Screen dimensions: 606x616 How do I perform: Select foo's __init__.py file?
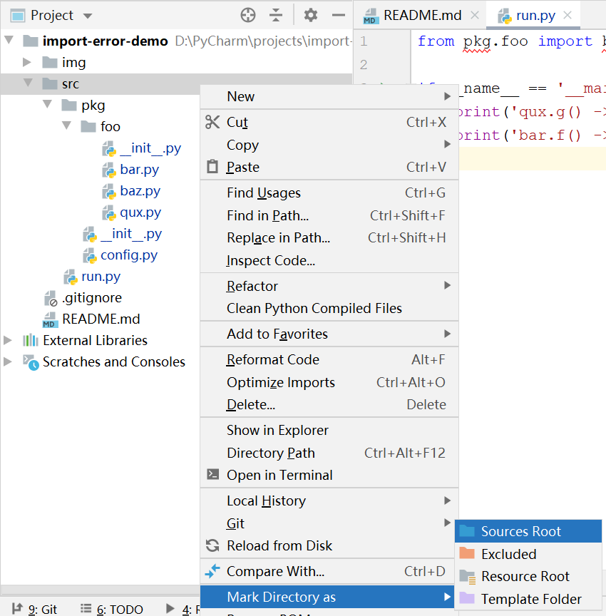150,148
